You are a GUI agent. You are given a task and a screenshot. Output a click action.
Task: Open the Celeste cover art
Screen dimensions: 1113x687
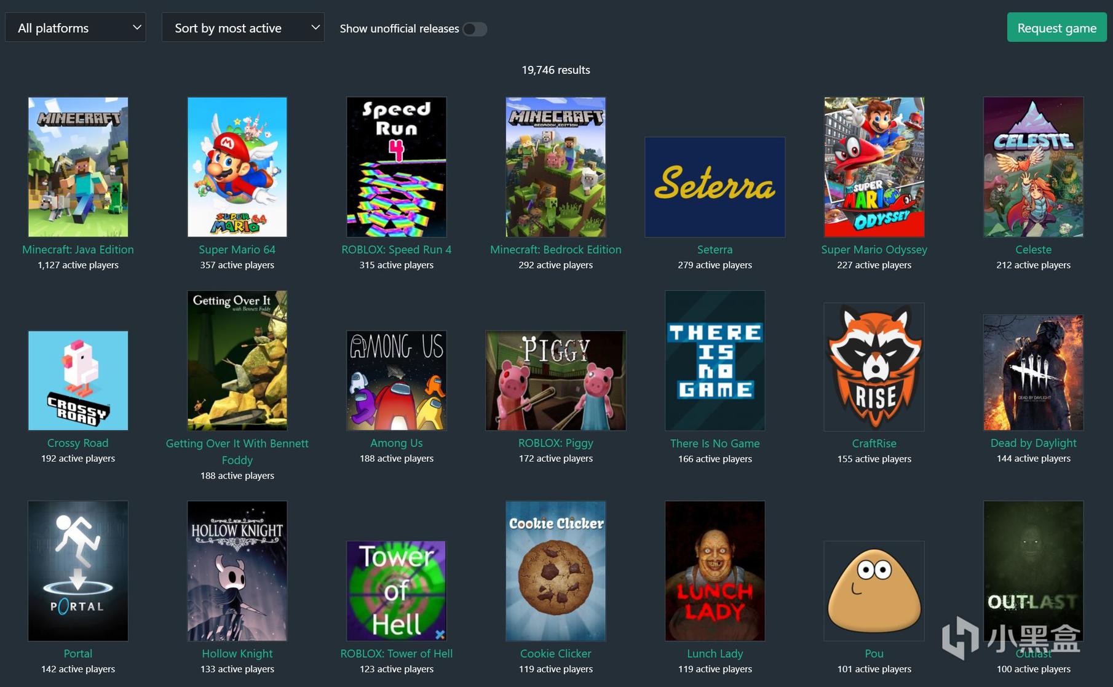click(1034, 167)
